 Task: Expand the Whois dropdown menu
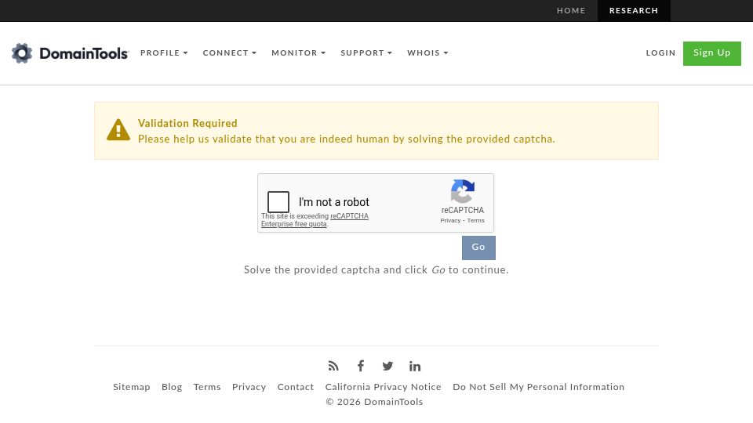point(428,52)
